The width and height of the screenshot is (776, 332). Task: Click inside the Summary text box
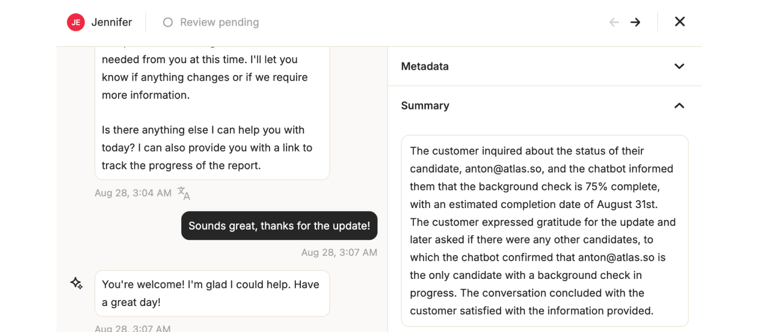544,231
